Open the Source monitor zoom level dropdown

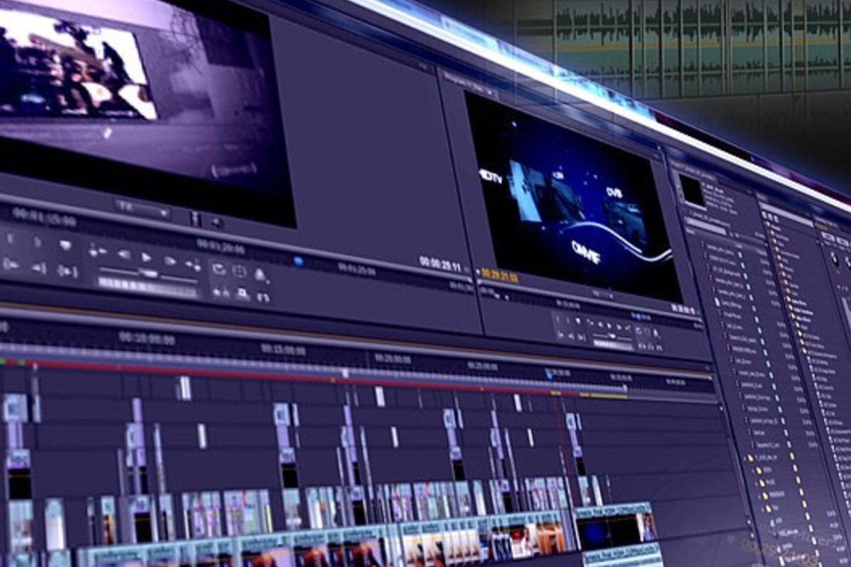pyautogui.click(x=143, y=210)
